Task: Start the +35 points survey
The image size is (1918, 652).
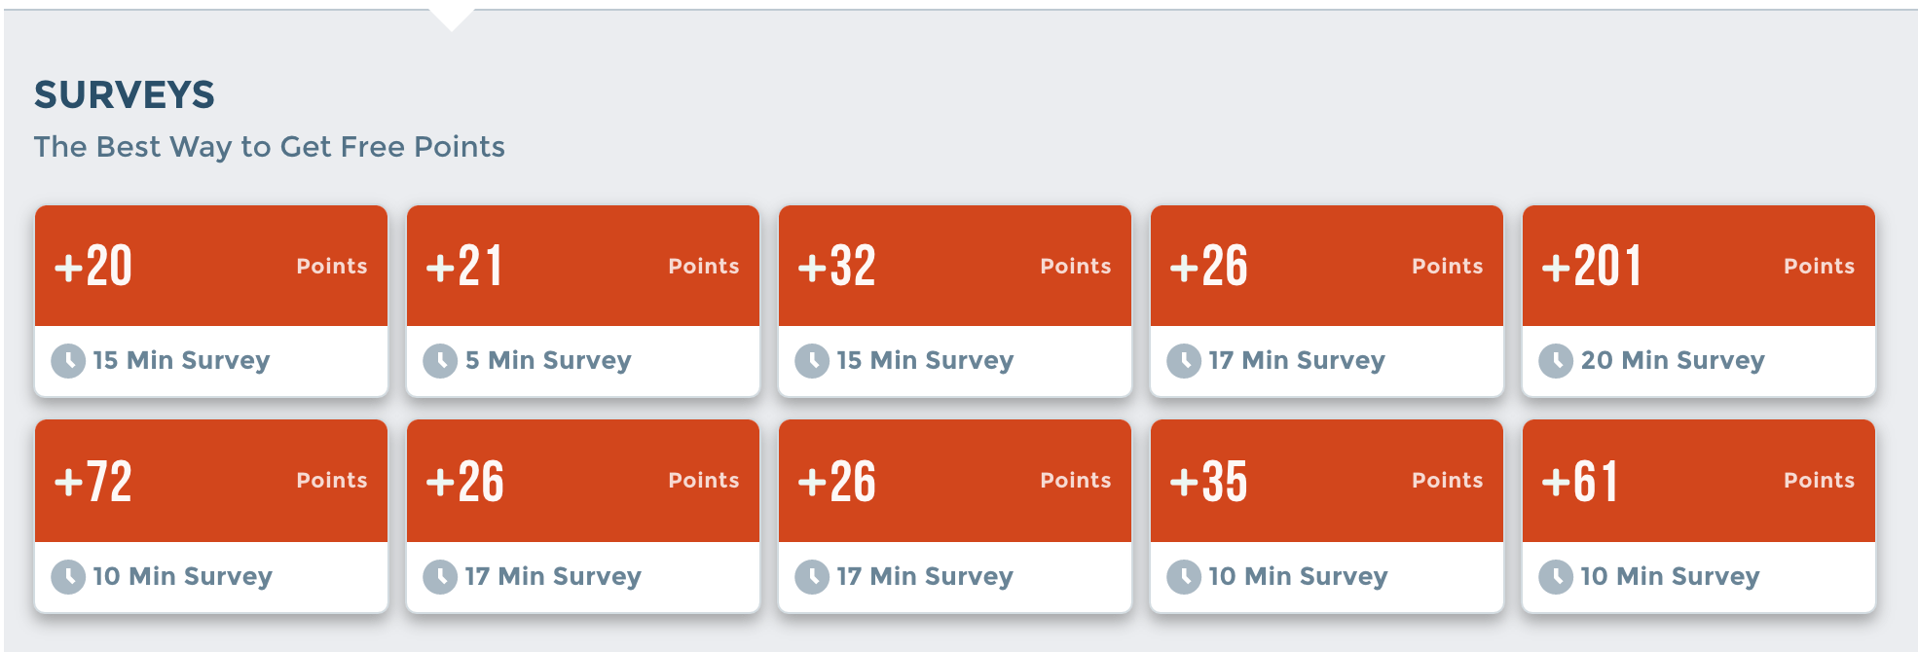Action: (1327, 516)
